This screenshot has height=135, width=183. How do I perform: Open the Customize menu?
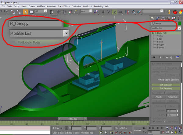(76, 6)
